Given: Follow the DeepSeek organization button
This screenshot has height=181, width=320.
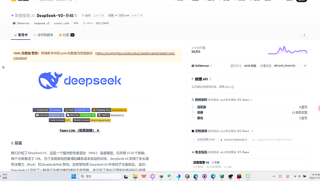Looking at the screenshot, I should (119, 15).
